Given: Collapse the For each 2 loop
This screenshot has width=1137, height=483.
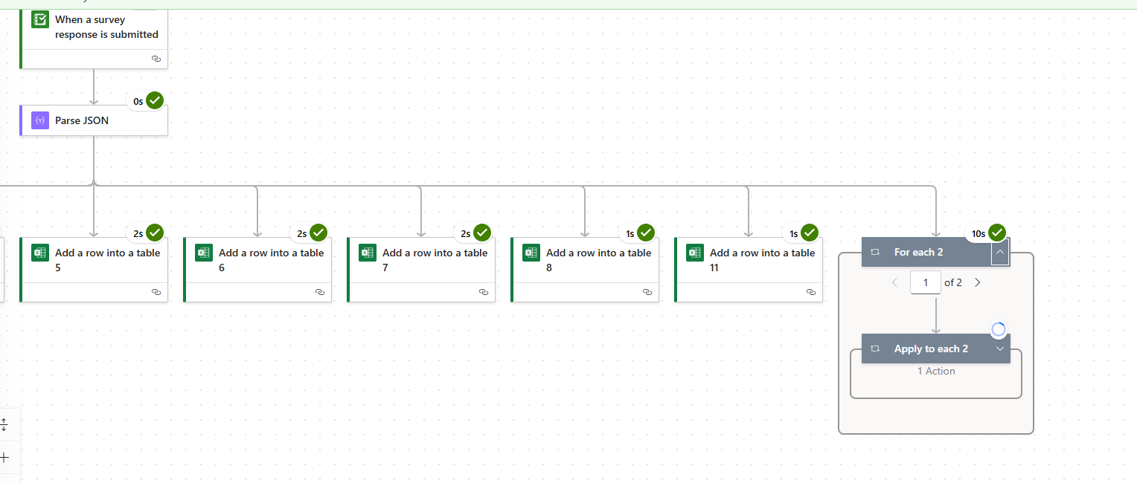Looking at the screenshot, I should coord(1000,253).
